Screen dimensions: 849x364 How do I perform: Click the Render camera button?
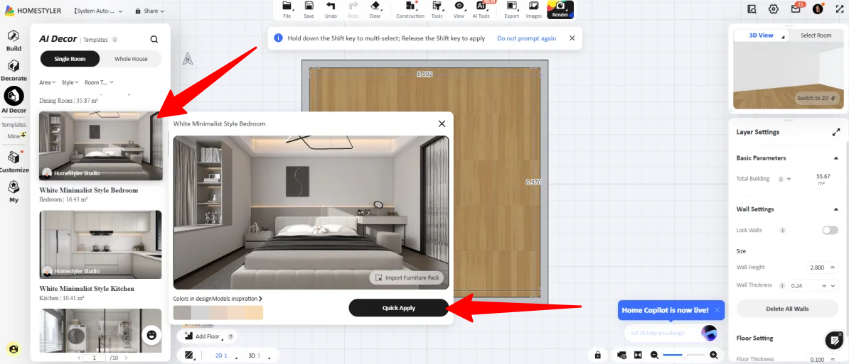560,9
